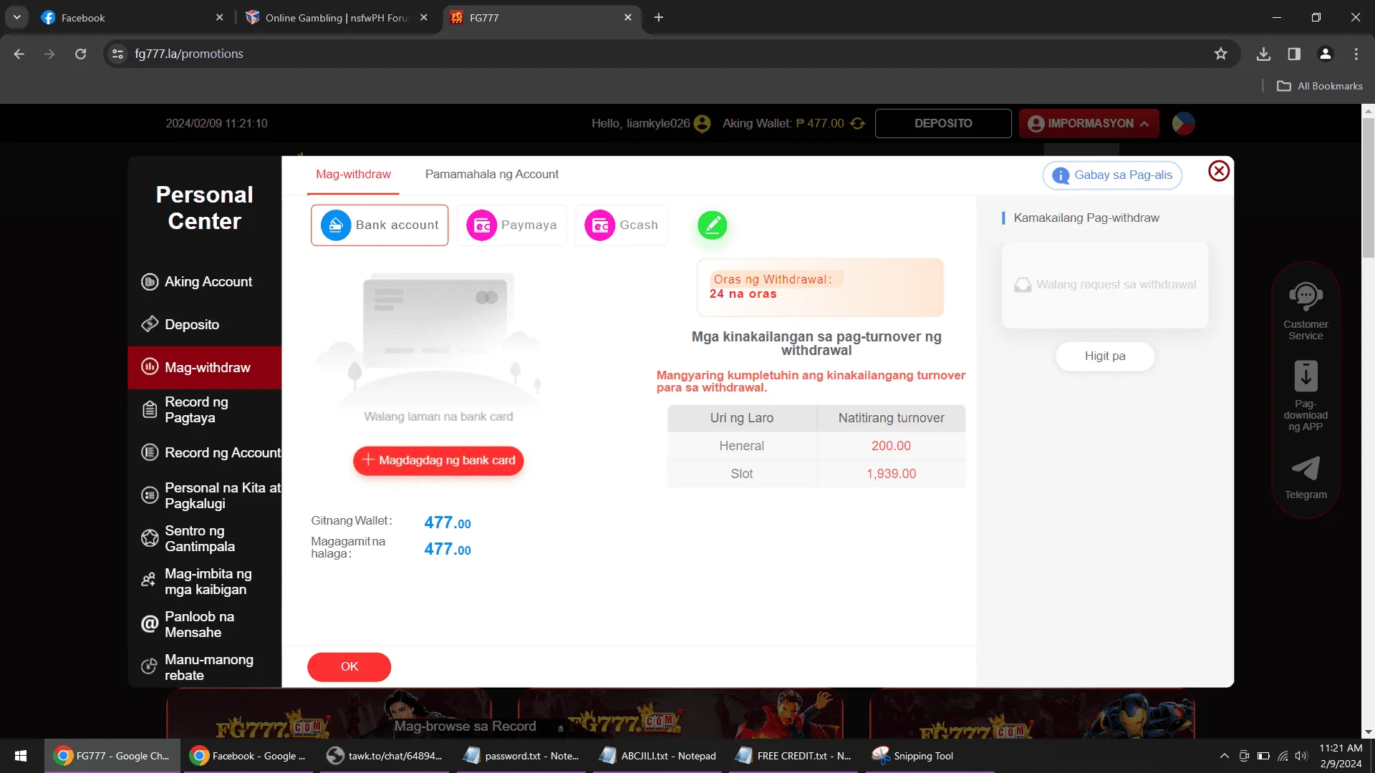Click the clock in system tray

coord(1341,756)
